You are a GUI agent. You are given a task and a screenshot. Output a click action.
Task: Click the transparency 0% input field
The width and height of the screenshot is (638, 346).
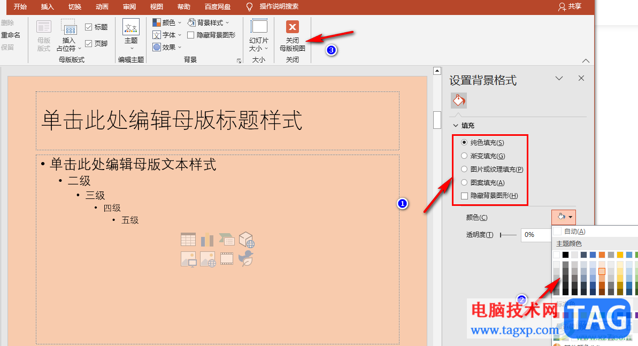[536, 235]
